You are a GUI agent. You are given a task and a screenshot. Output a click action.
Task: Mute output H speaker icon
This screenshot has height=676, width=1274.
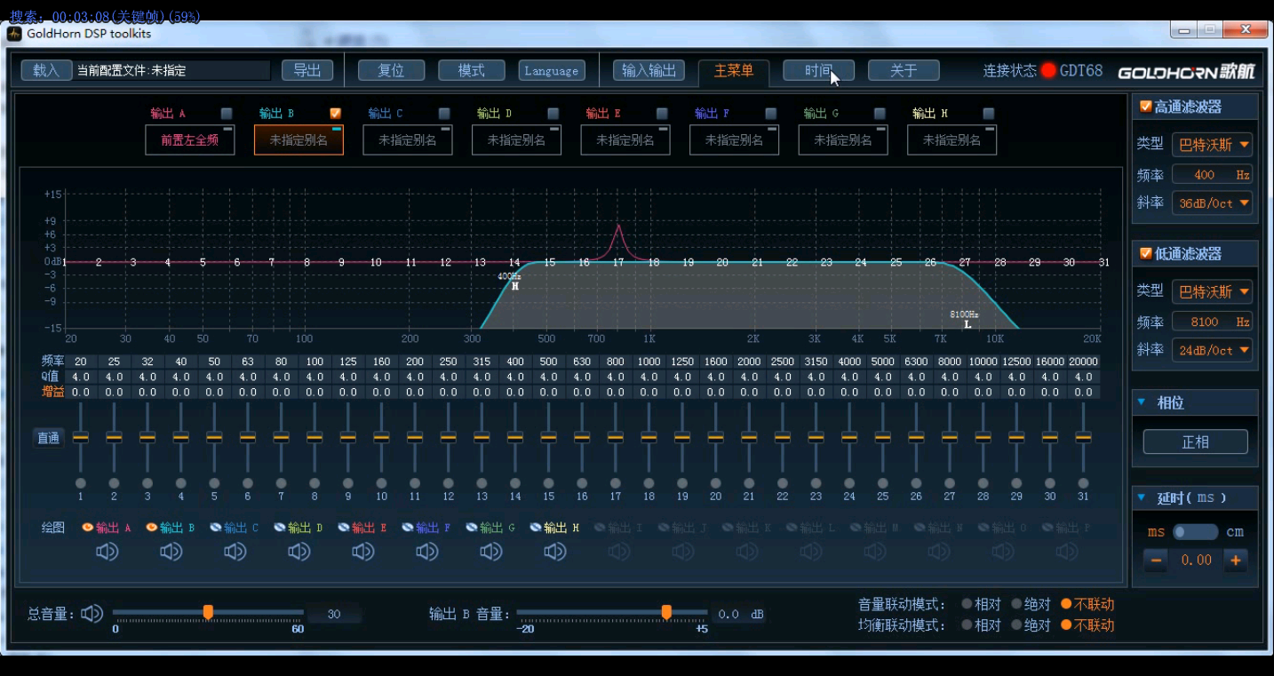pos(554,552)
